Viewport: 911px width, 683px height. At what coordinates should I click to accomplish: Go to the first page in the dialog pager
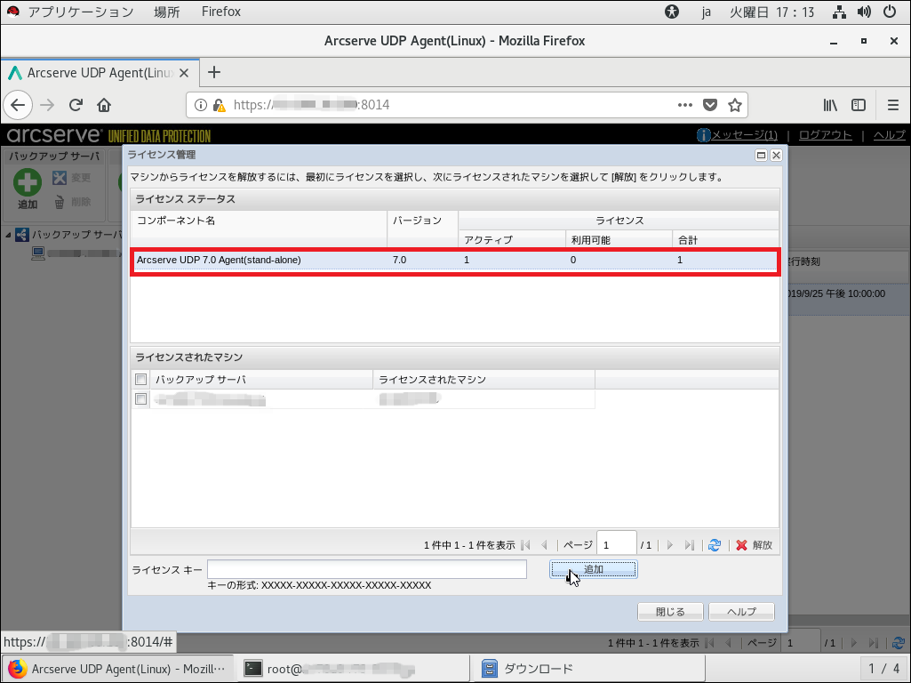[526, 545]
